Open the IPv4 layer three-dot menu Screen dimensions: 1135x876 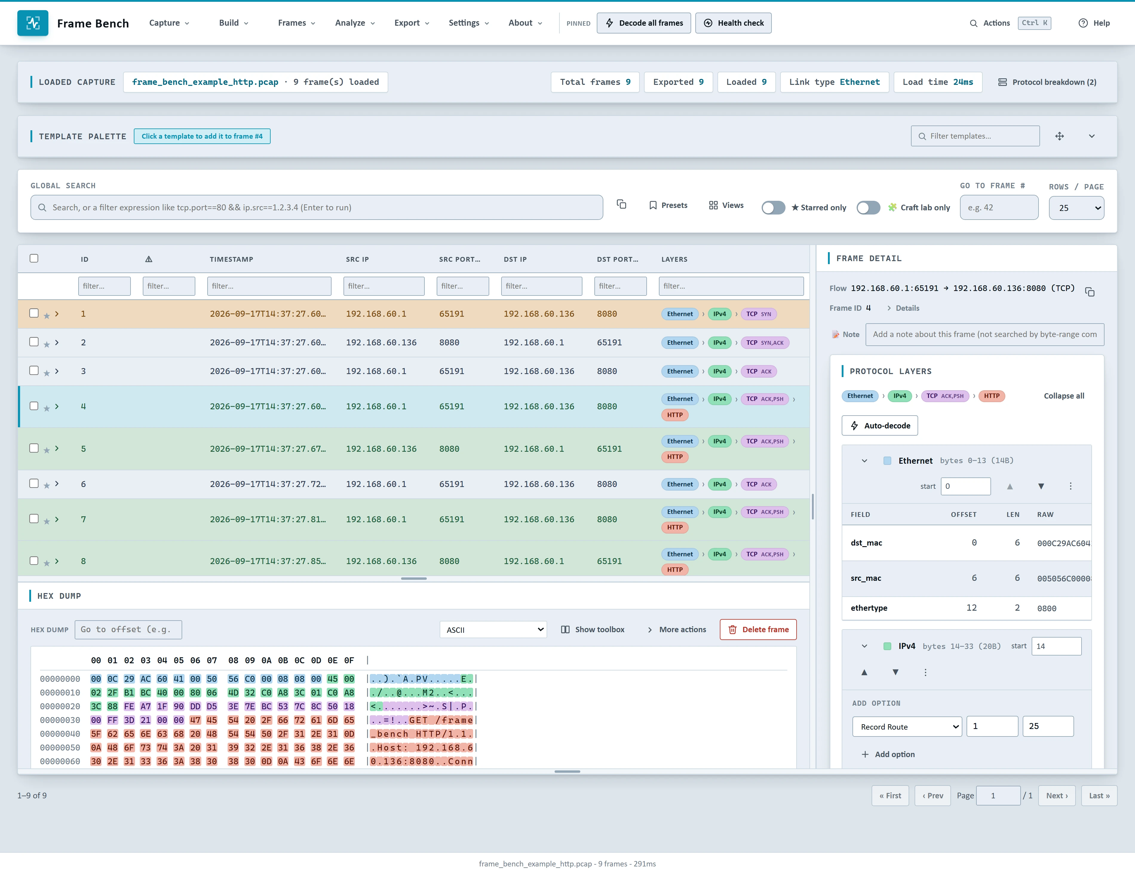(x=926, y=672)
